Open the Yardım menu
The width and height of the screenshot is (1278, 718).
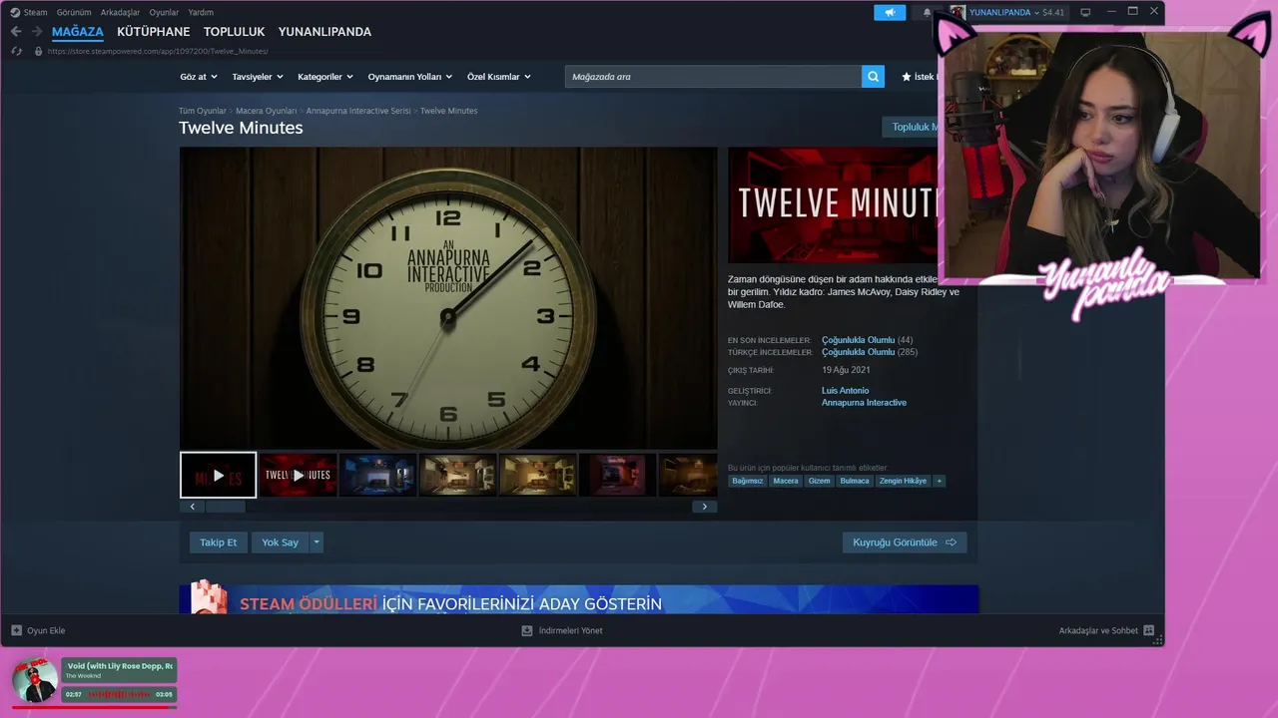201,12
